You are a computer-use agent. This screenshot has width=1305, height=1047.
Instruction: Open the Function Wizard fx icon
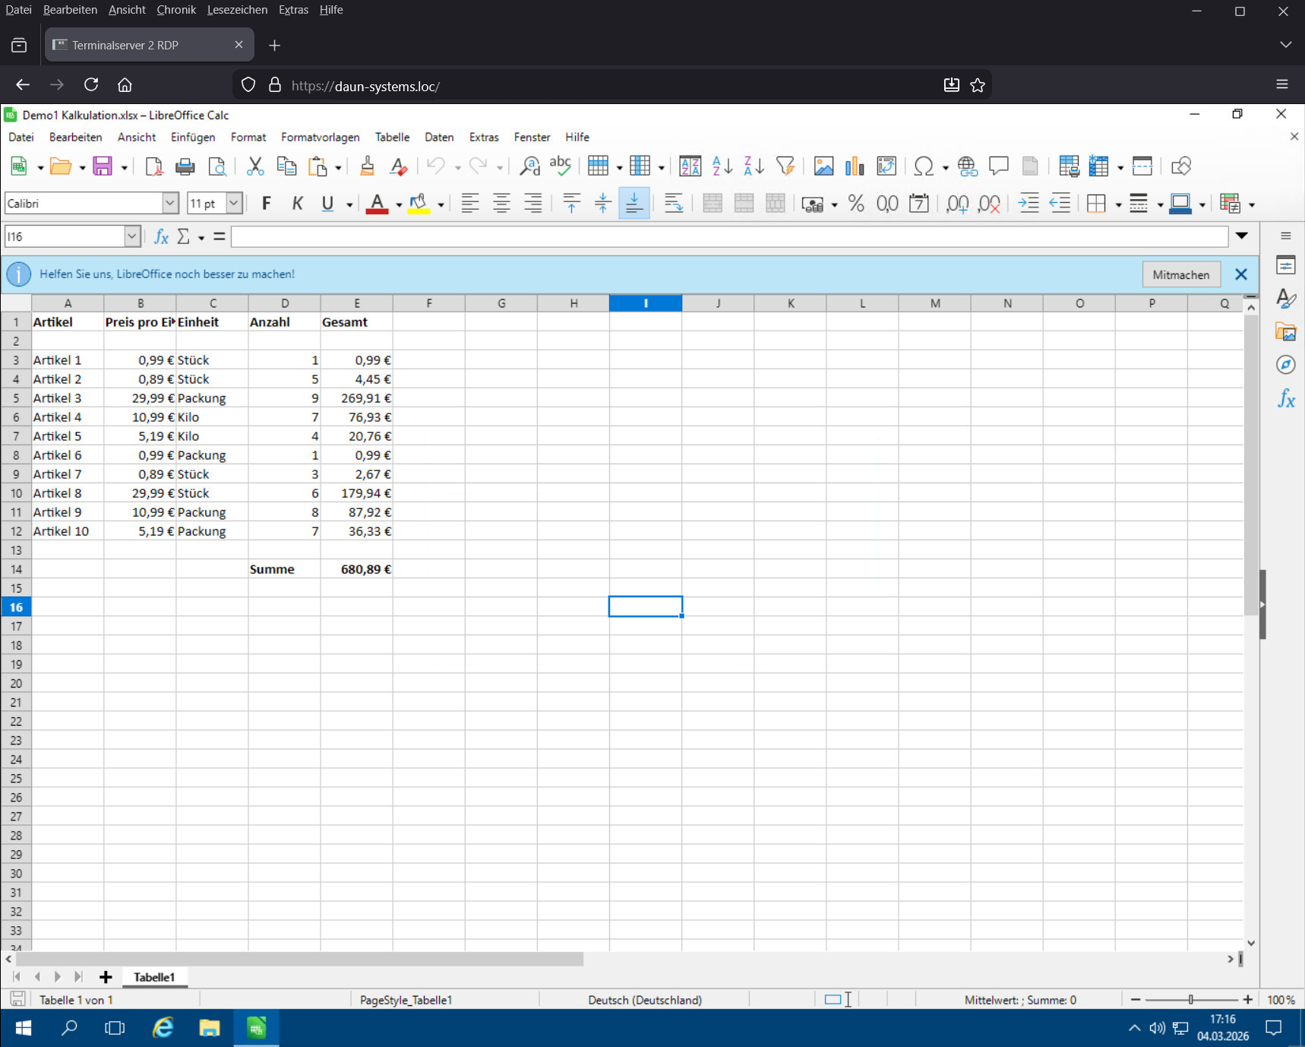tap(161, 237)
